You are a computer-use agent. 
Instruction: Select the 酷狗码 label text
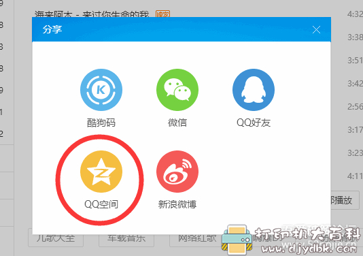click(101, 123)
